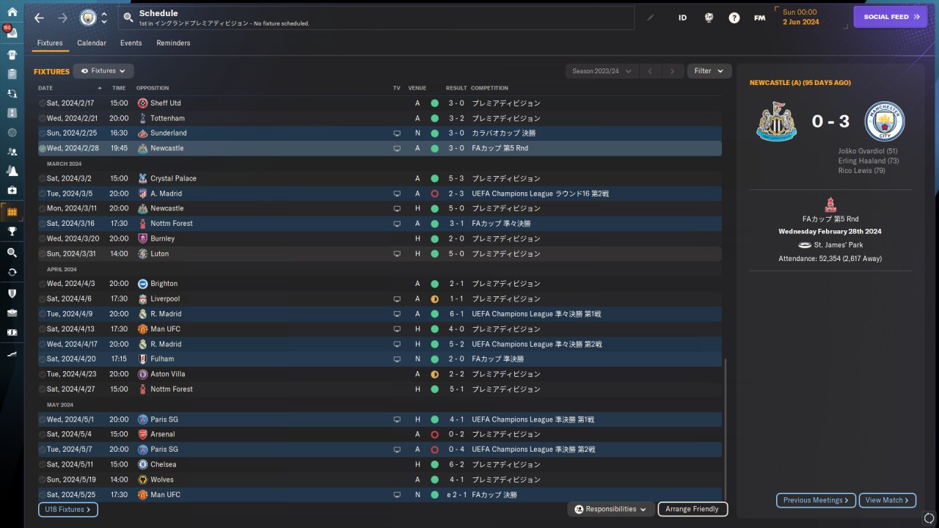Open the Dynamics sidebar icon

tap(12, 94)
